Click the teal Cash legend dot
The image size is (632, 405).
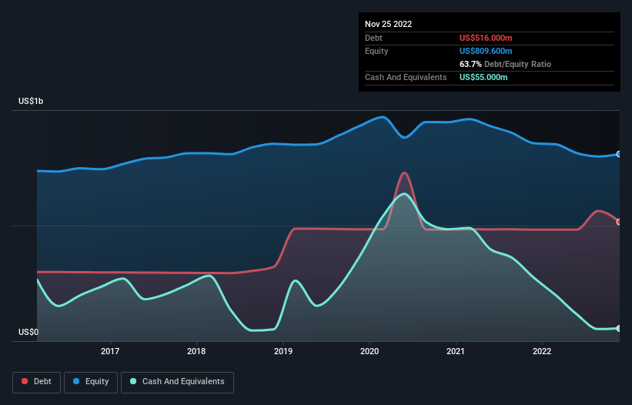(133, 381)
